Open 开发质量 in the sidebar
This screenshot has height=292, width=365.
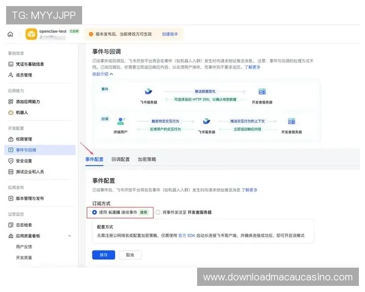[24, 258]
